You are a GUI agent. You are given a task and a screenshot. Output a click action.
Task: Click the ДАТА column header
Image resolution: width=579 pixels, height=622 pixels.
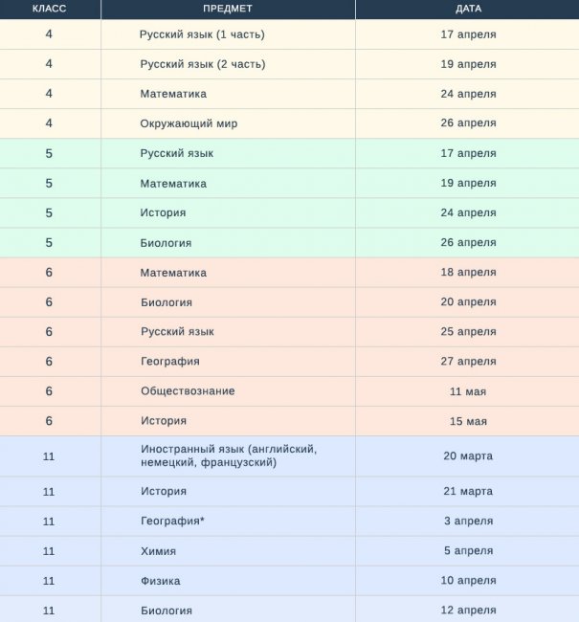click(468, 9)
